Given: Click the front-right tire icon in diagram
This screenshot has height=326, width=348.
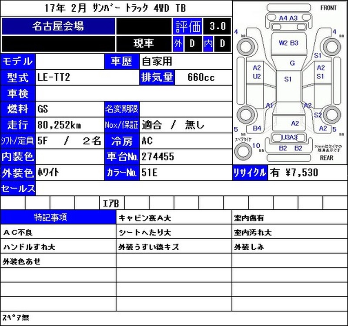Looking at the screenshot, I should point(332,47).
